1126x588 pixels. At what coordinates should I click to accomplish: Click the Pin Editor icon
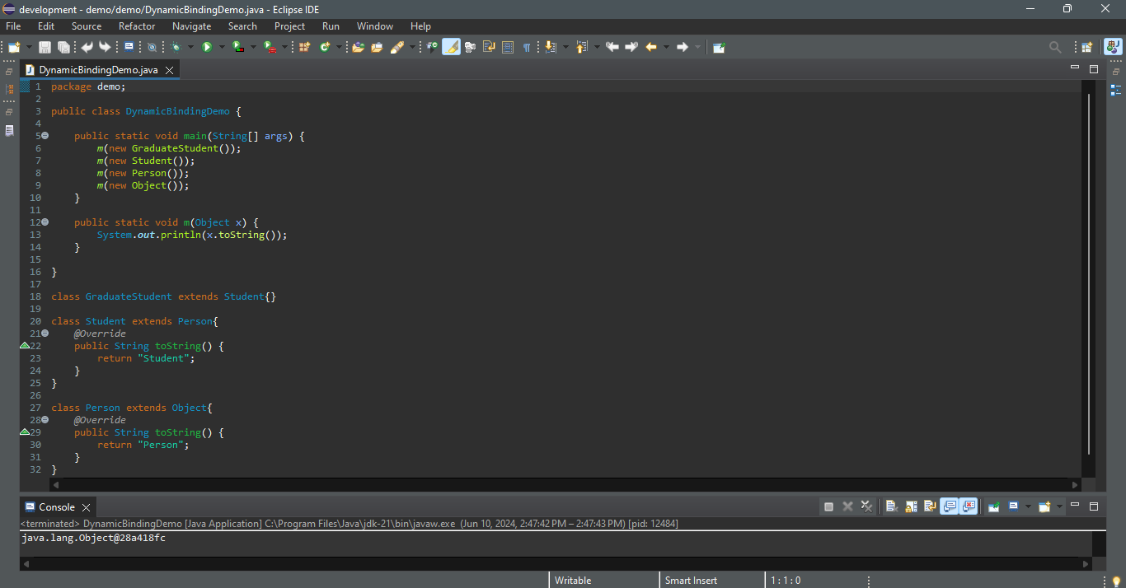(719, 48)
